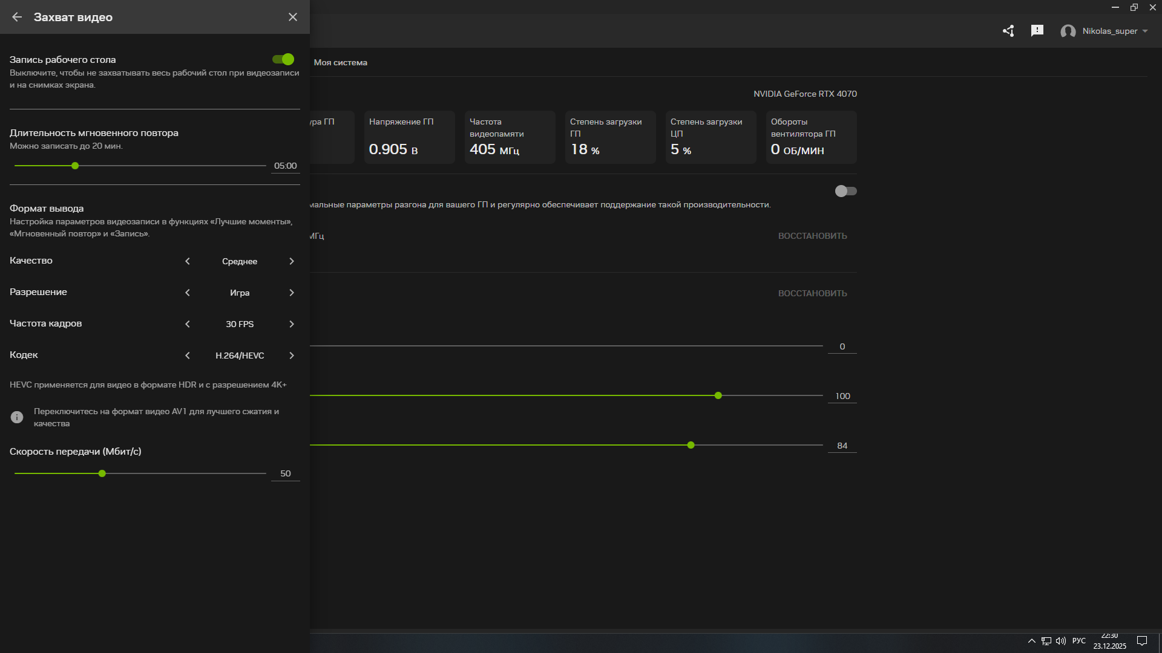Click the user avatar icon
Screen dimensions: 1162x653
click(1068, 31)
